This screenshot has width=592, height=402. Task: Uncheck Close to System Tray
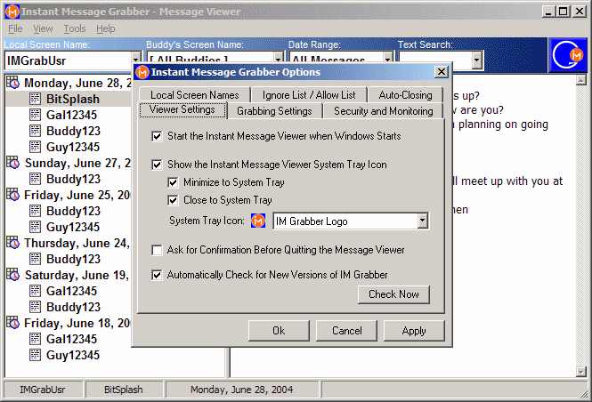pyautogui.click(x=173, y=200)
